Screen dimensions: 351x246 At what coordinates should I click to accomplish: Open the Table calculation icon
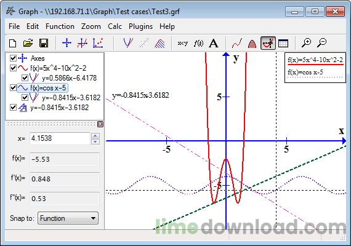tap(283, 43)
